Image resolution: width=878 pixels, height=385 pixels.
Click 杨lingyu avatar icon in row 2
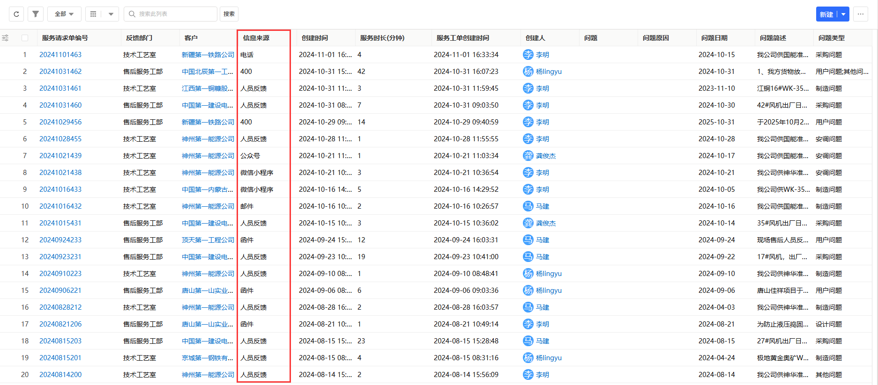(x=528, y=72)
